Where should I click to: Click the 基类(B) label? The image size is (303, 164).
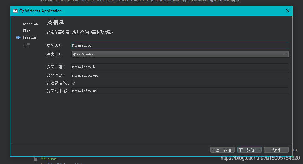tap(54, 54)
